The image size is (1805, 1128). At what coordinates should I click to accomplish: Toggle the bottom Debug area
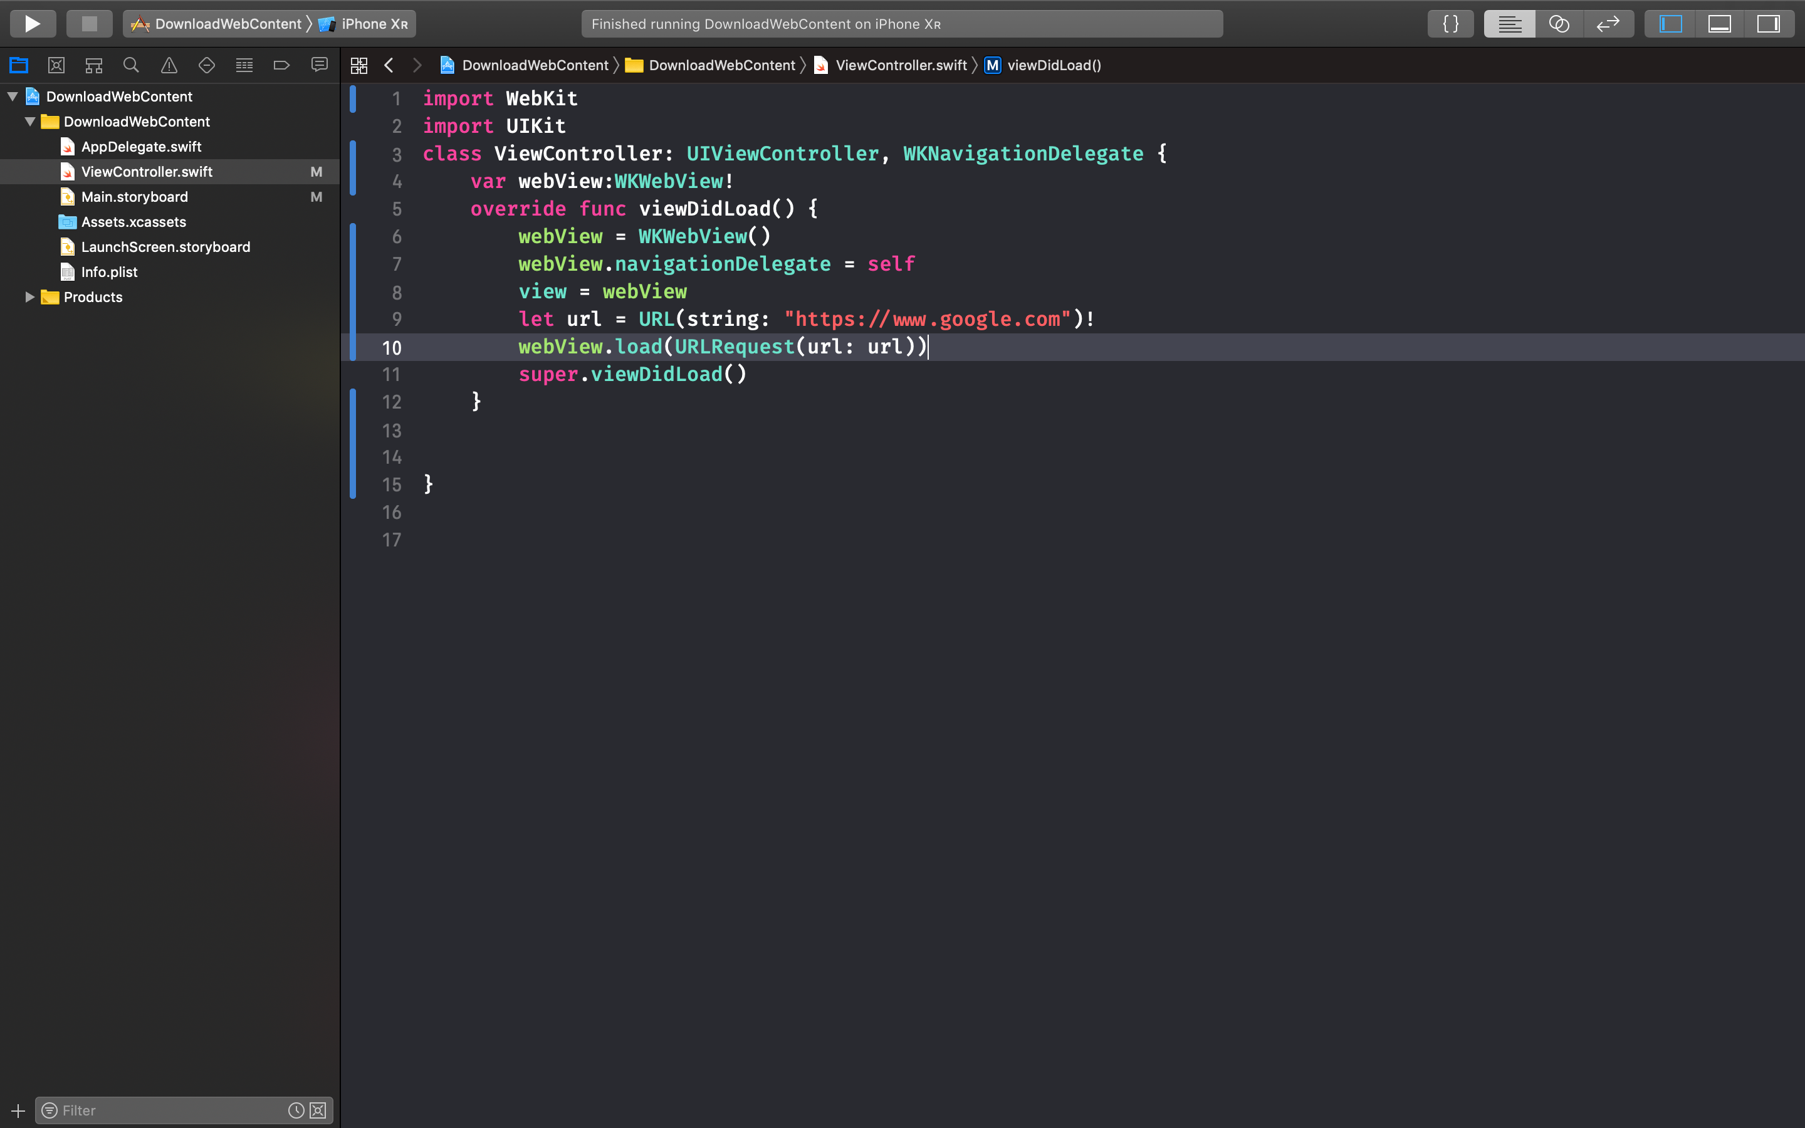point(1719,24)
